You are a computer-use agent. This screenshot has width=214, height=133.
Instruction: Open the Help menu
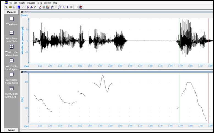55,3
